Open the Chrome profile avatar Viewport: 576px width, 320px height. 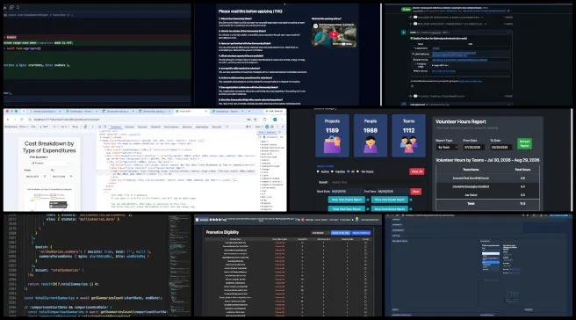pyautogui.click(x=275, y=120)
